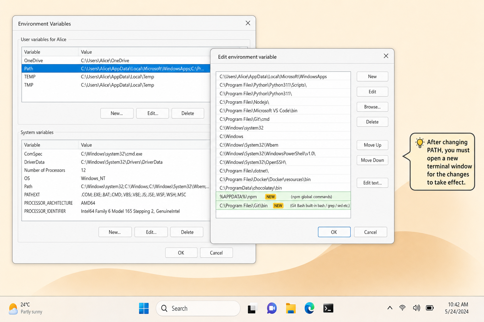Select the Python311\Scripts\ path entry
The width and height of the screenshot is (484, 322).
click(x=283, y=85)
